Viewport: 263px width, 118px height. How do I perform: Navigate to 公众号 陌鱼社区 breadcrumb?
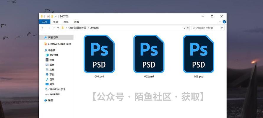[77, 28]
